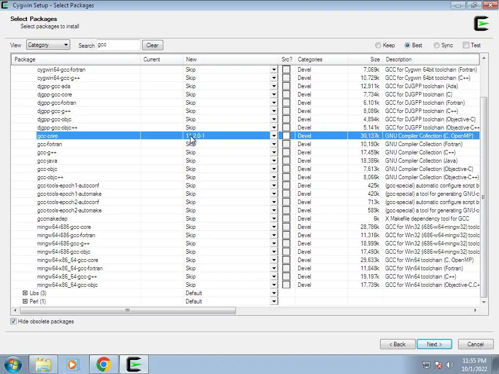Click the Src? column header

[x=287, y=59]
